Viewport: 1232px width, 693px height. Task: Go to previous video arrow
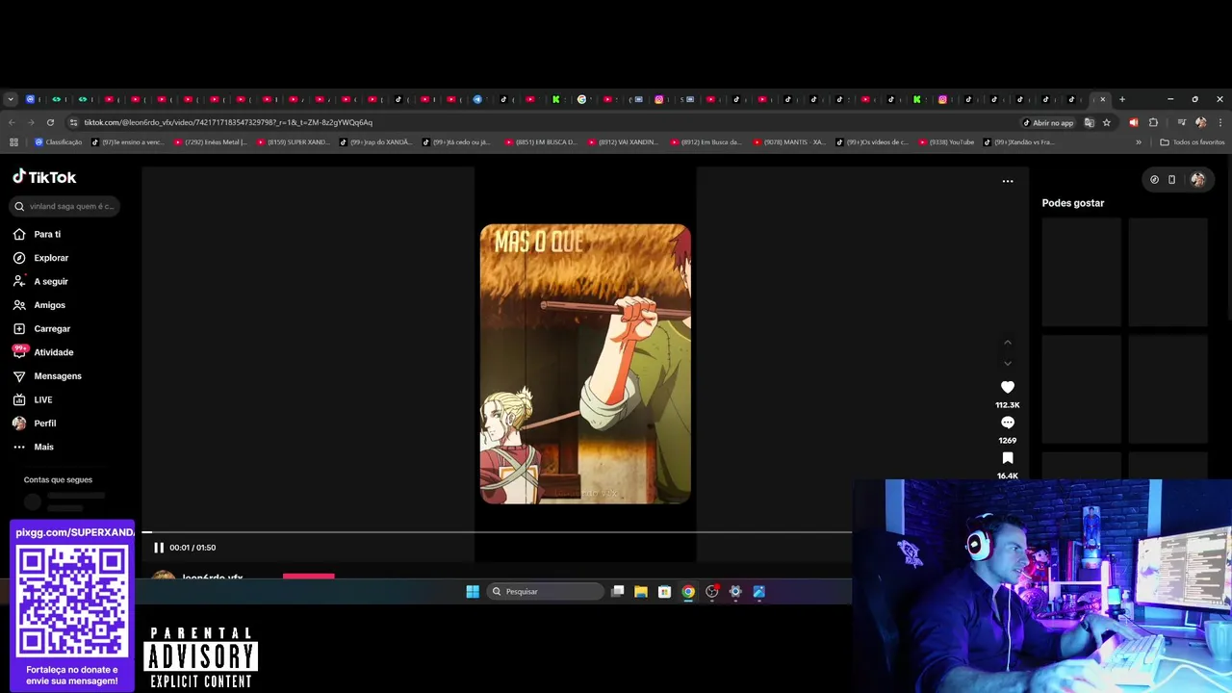click(1008, 343)
